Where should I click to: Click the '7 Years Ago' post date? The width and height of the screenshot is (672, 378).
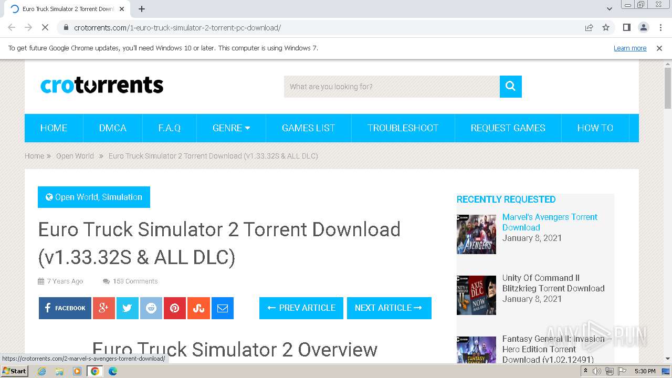[x=65, y=281]
